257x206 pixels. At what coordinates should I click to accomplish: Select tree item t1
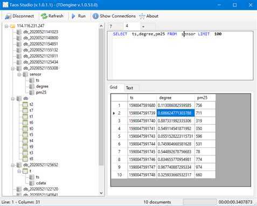tap(31, 117)
